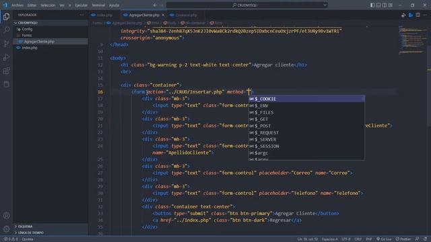This screenshot has height=242, width=431.
Task: Click the code minimap preview
Action: click(x=412, y=40)
